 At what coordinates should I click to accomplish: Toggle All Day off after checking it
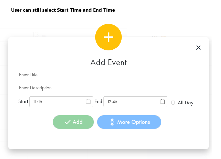point(173,103)
